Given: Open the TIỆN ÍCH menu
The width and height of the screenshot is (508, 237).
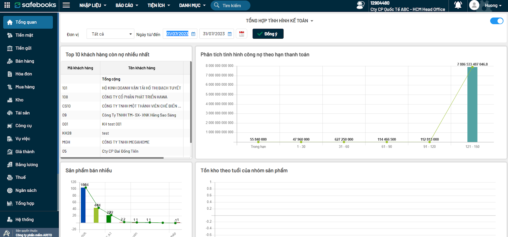Looking at the screenshot, I should (x=159, y=5).
